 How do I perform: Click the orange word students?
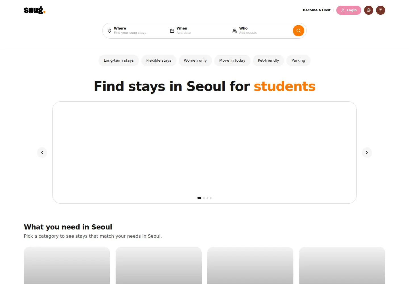point(285,86)
